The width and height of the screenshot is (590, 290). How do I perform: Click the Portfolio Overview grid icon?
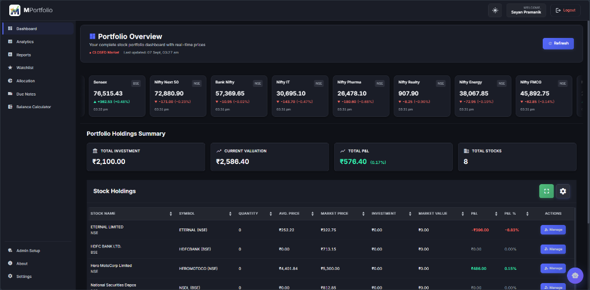pos(92,36)
